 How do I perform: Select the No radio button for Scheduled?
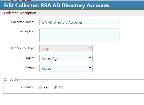pos(55,87)
